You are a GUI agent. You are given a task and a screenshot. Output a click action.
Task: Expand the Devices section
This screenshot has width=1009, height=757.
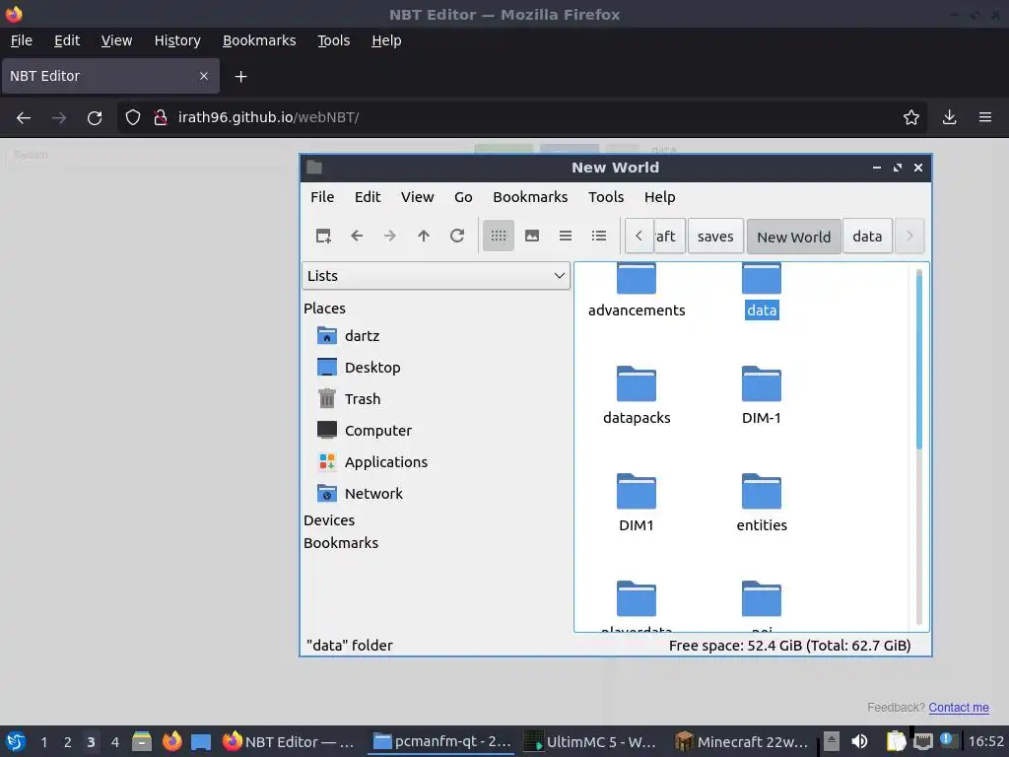click(x=329, y=520)
